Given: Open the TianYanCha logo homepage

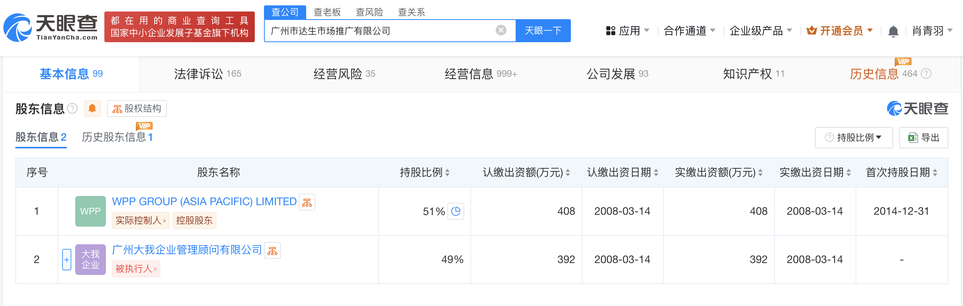Looking at the screenshot, I should point(50,27).
